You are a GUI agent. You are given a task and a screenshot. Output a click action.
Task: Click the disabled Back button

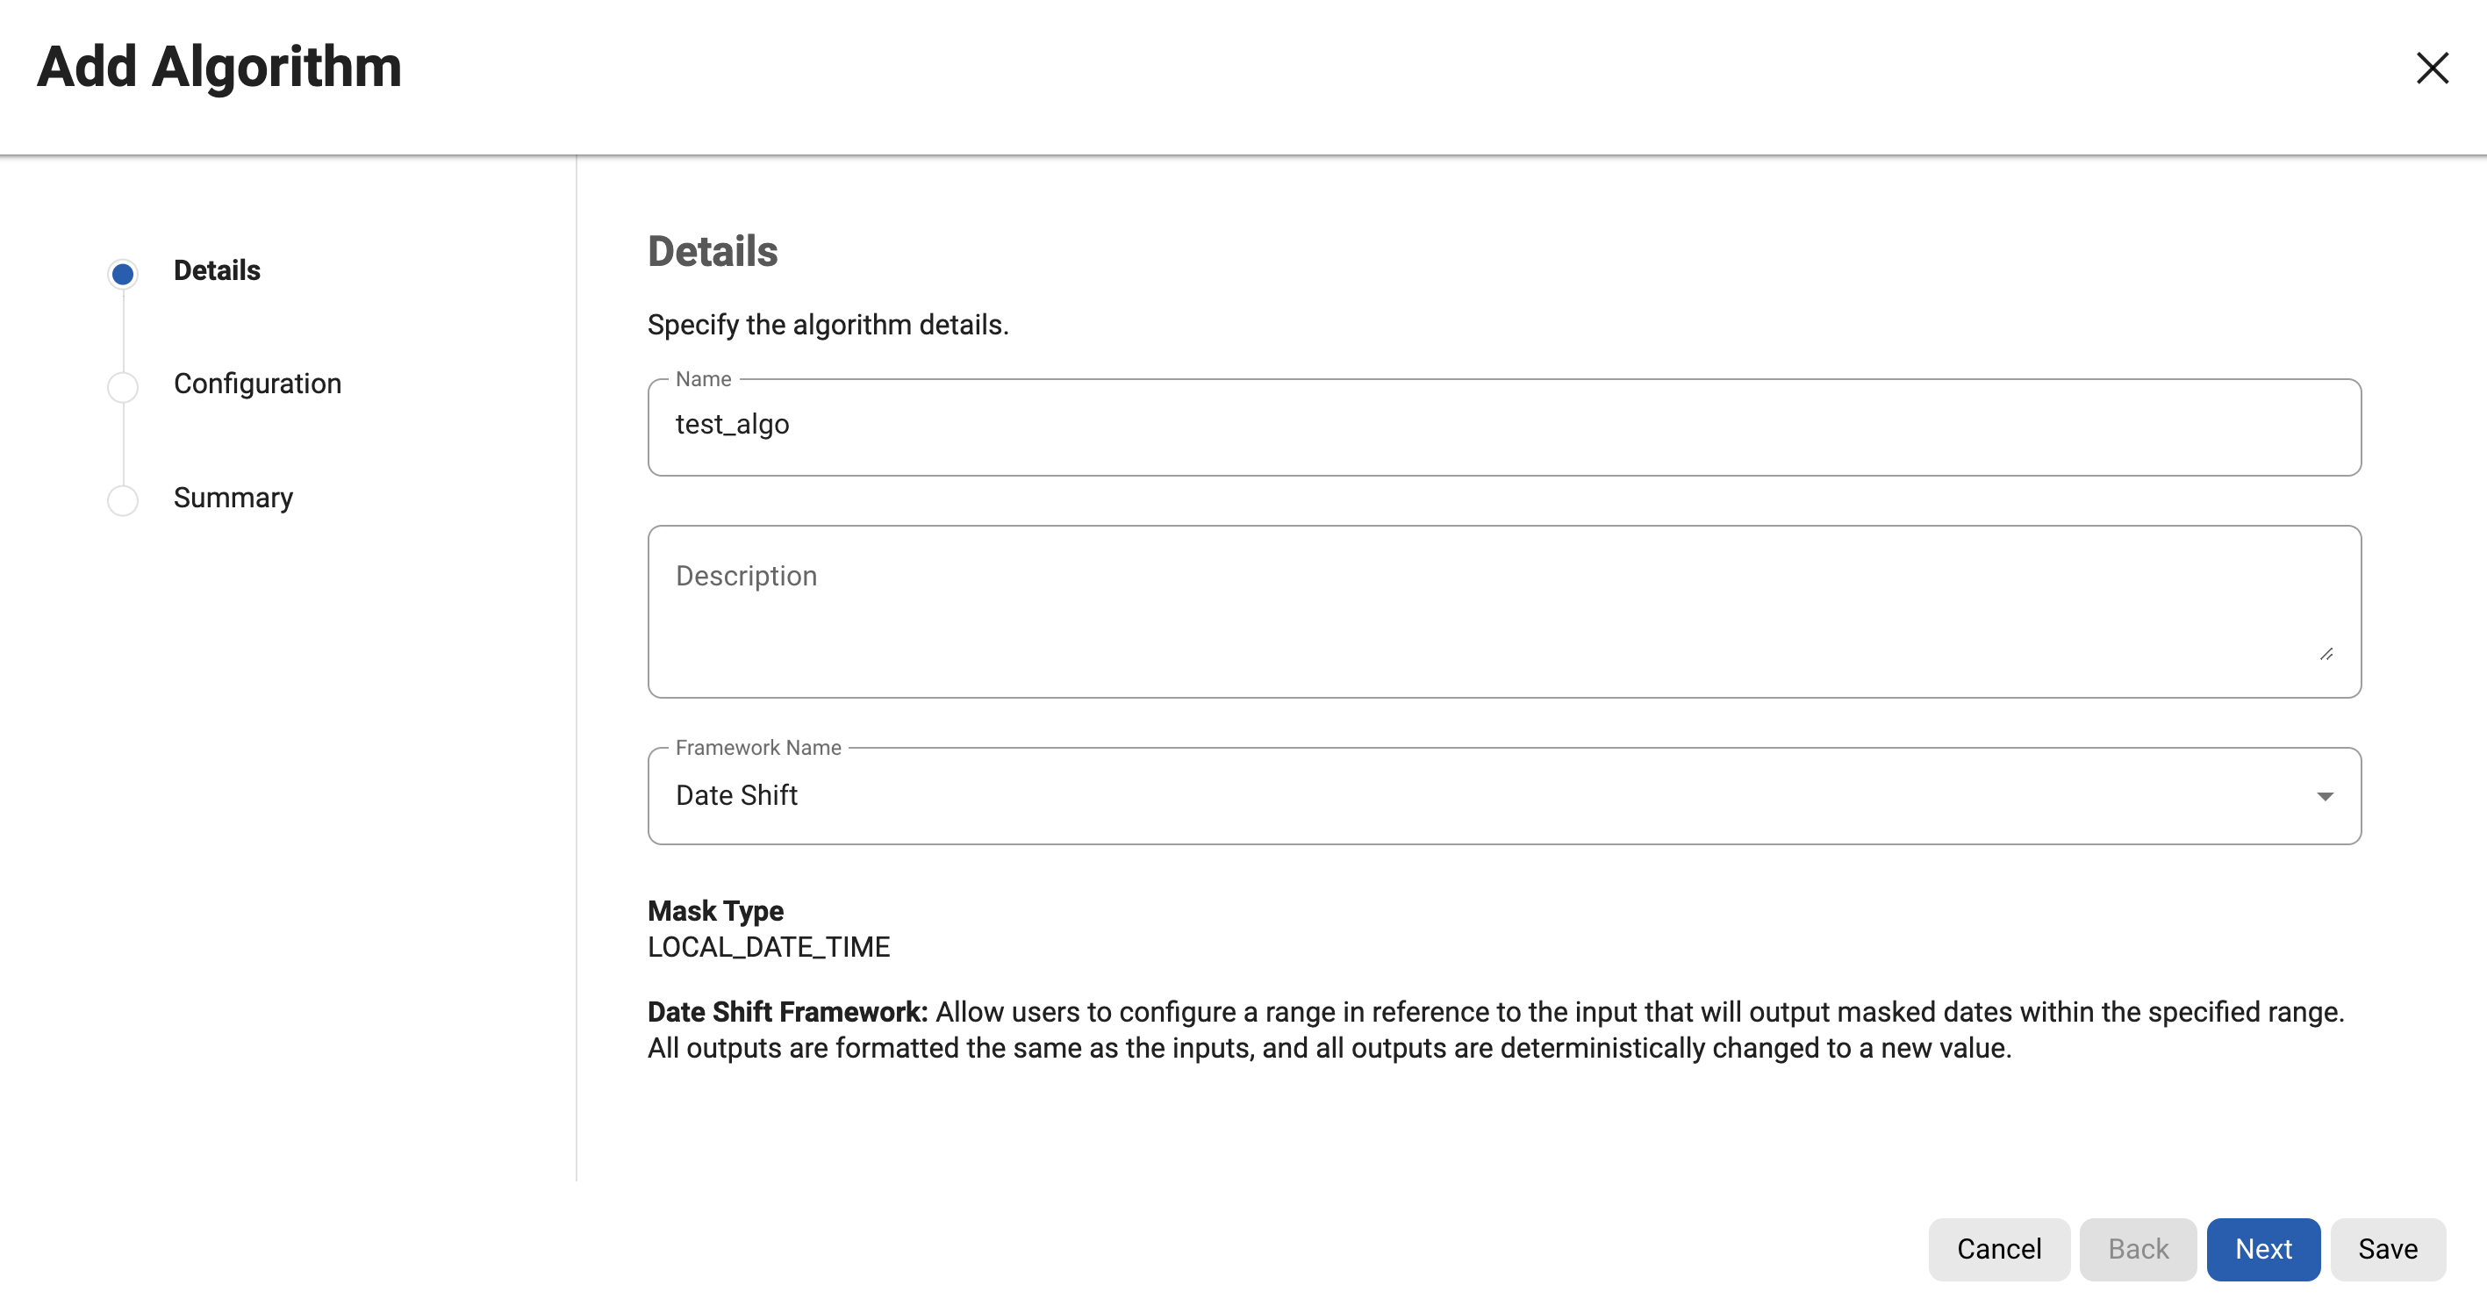coord(2138,1249)
